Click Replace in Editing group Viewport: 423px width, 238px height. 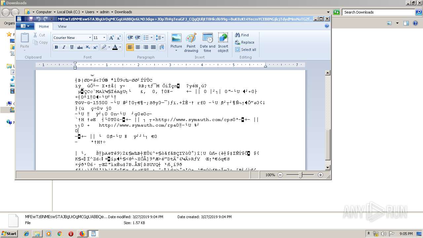click(245, 42)
